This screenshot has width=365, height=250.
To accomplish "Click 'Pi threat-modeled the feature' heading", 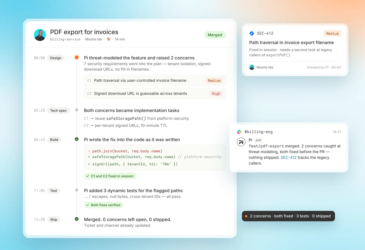I will (x=139, y=58).
